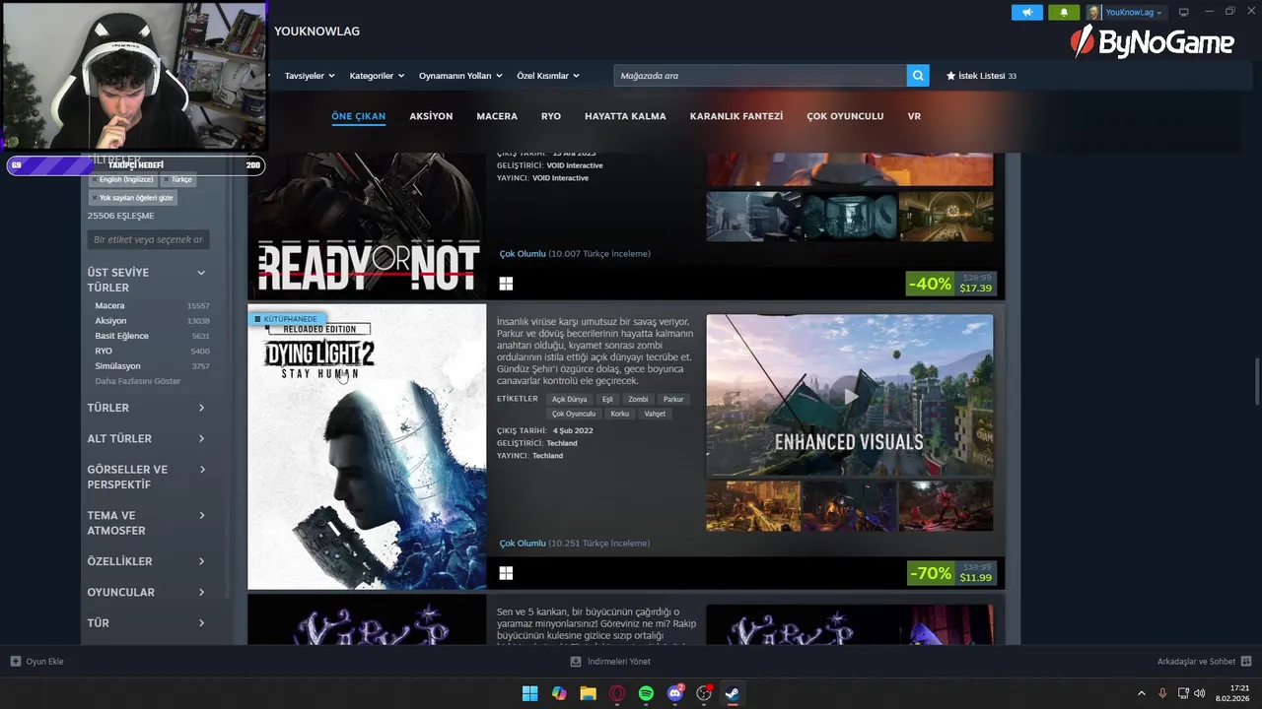Viewport: 1262px width, 709px height.
Task: Click Windows platform icon under Ready or Not
Action: coord(506,284)
